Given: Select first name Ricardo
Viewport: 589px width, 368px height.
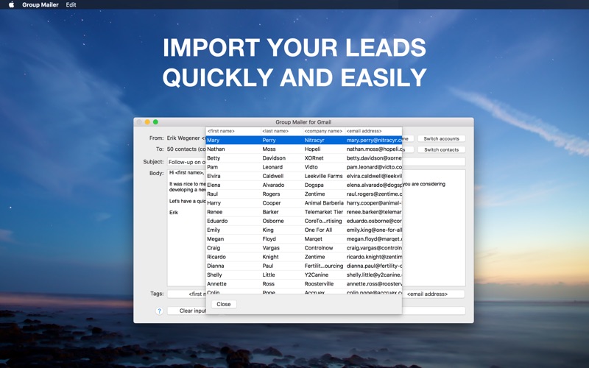Looking at the screenshot, I should (216, 257).
